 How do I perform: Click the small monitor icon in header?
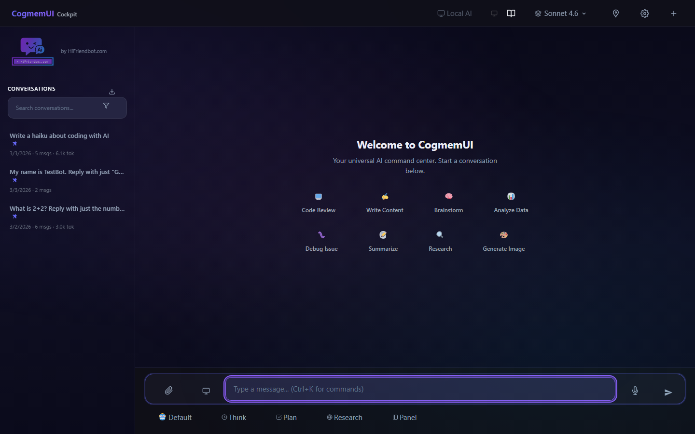(494, 14)
